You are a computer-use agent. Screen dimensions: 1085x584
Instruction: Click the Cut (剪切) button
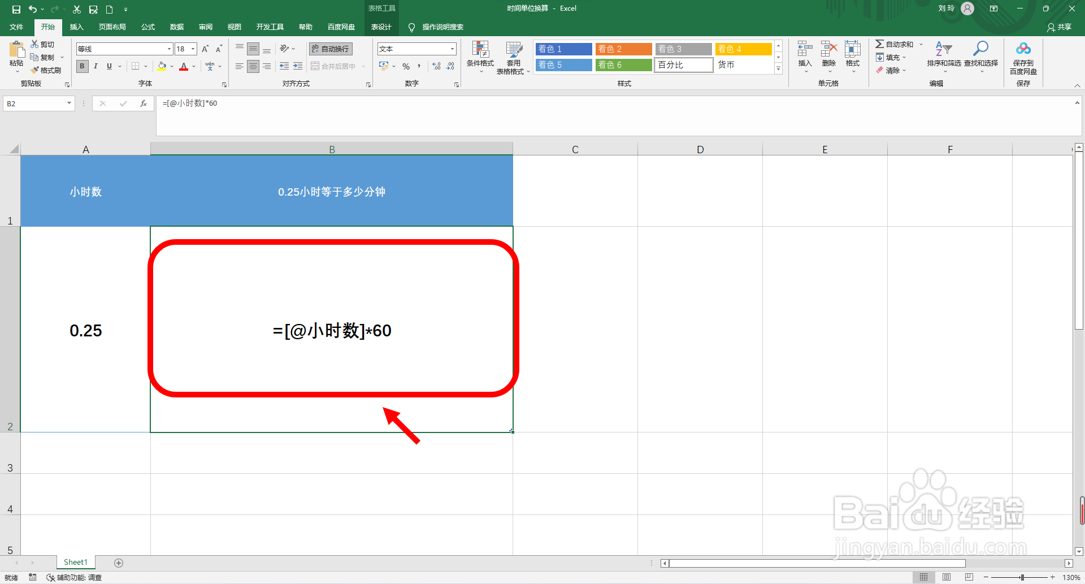pyautogui.click(x=42, y=44)
